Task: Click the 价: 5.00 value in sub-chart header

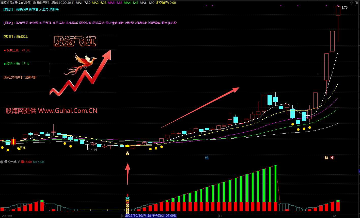Action: (x=38, y=162)
